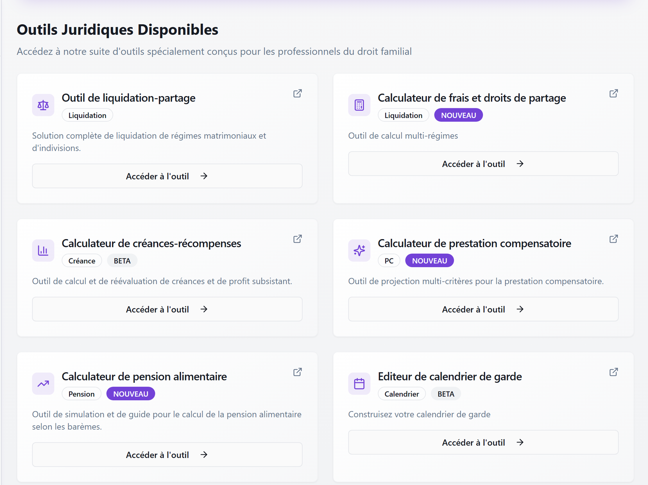Access the calendrier de garde editor button
The image size is (648, 485).
click(483, 443)
